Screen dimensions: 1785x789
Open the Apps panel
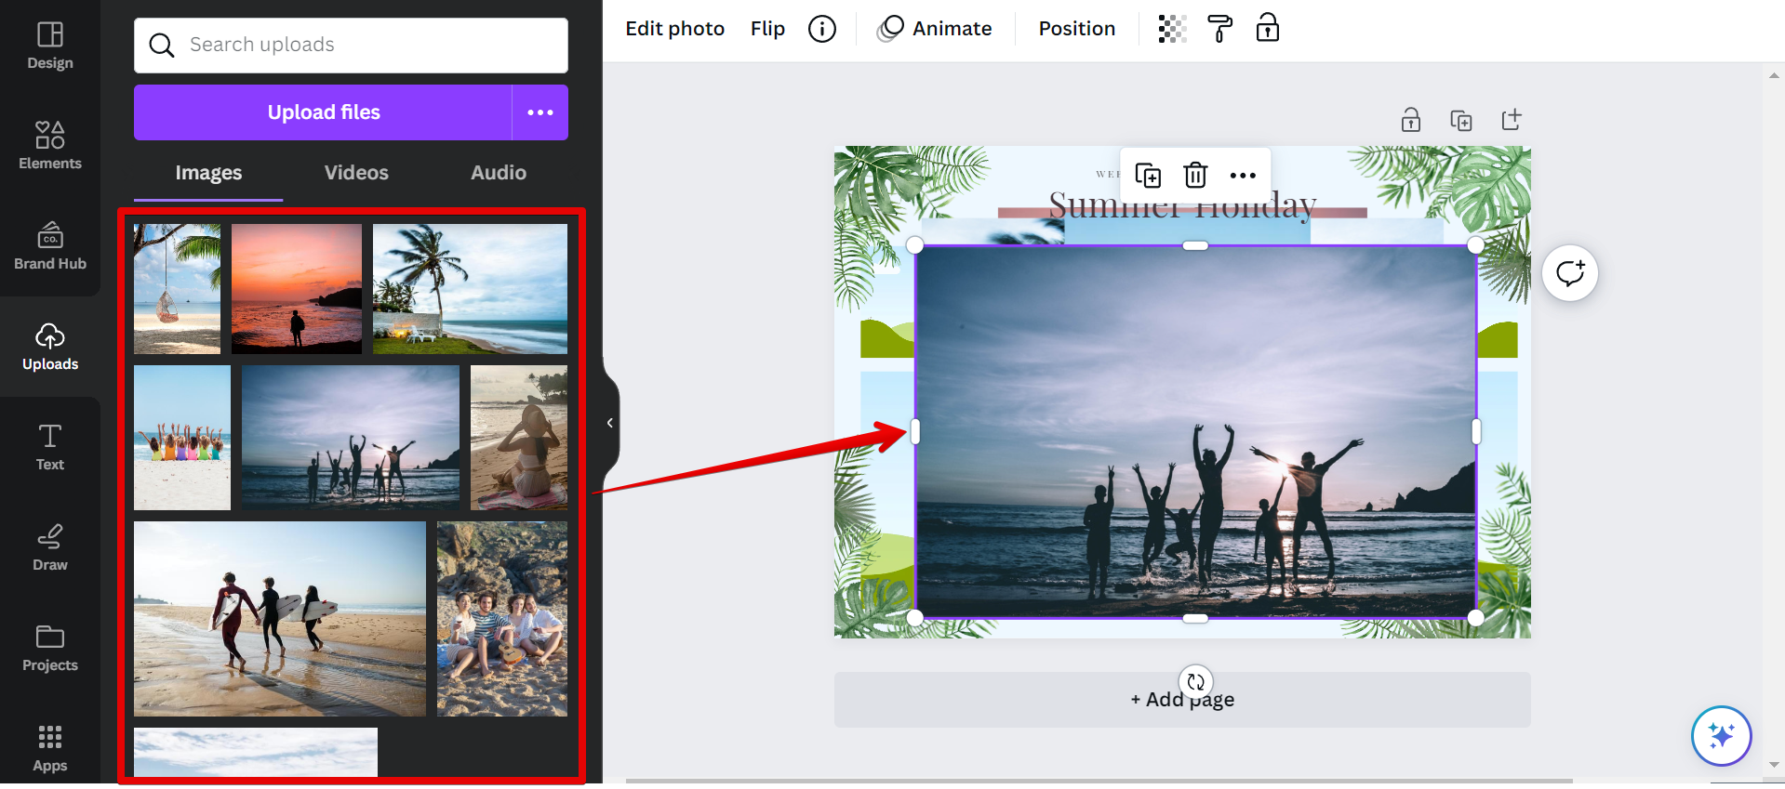coord(50,748)
